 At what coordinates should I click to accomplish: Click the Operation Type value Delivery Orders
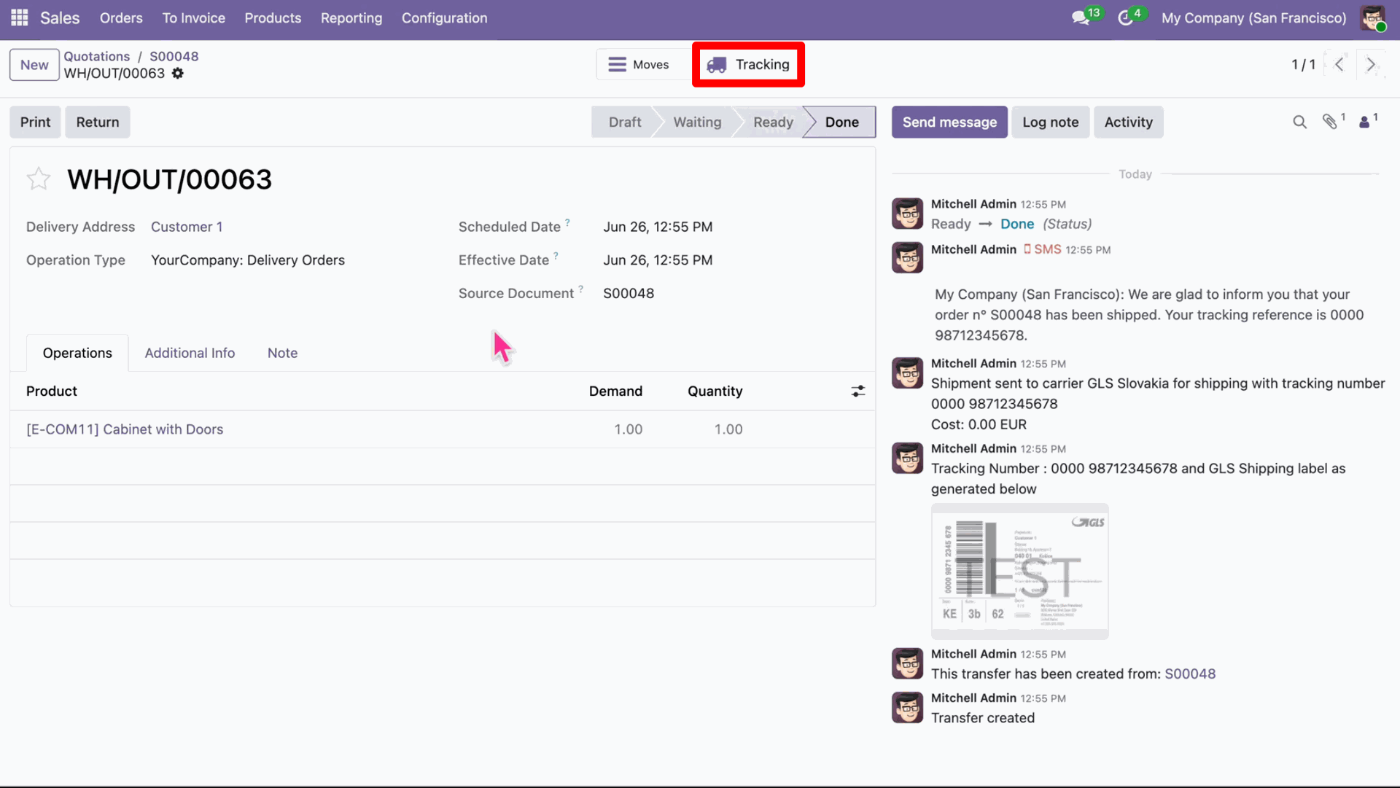pos(248,260)
